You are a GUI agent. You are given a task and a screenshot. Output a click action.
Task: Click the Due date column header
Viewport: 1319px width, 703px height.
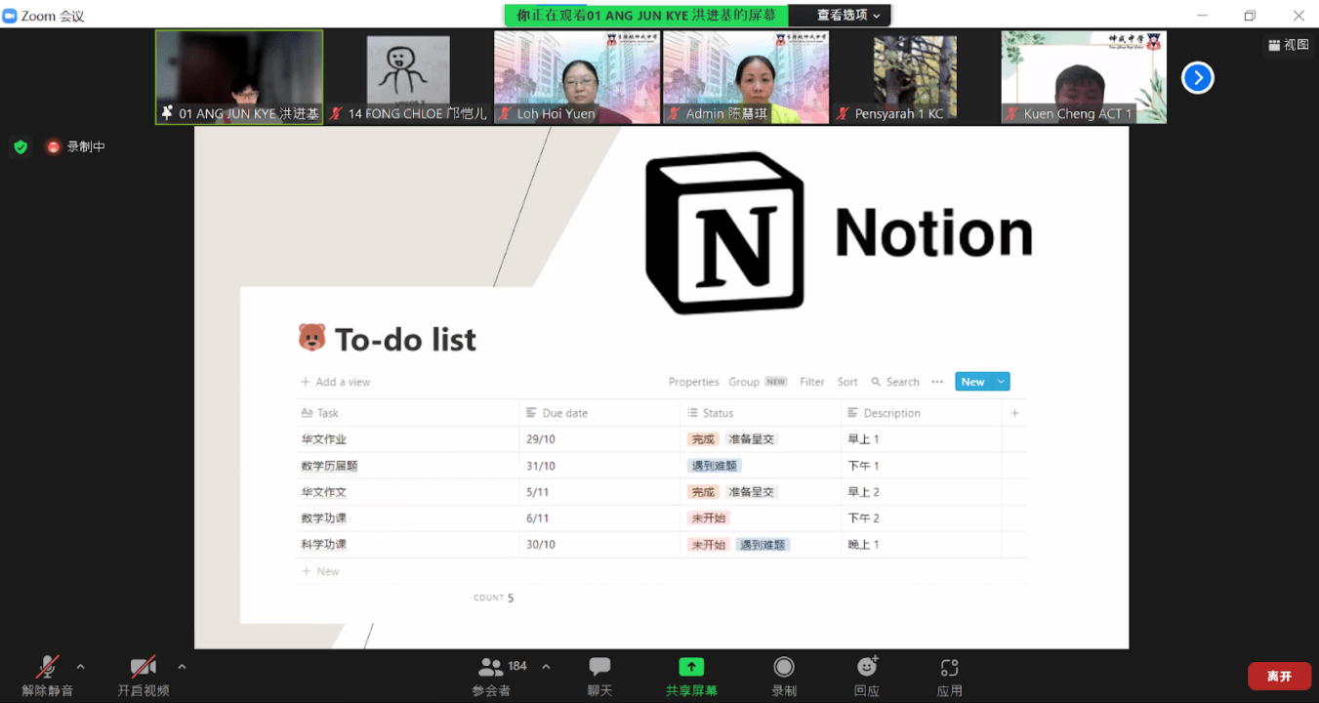point(599,413)
